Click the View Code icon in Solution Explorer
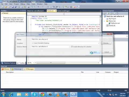 (114, 14)
